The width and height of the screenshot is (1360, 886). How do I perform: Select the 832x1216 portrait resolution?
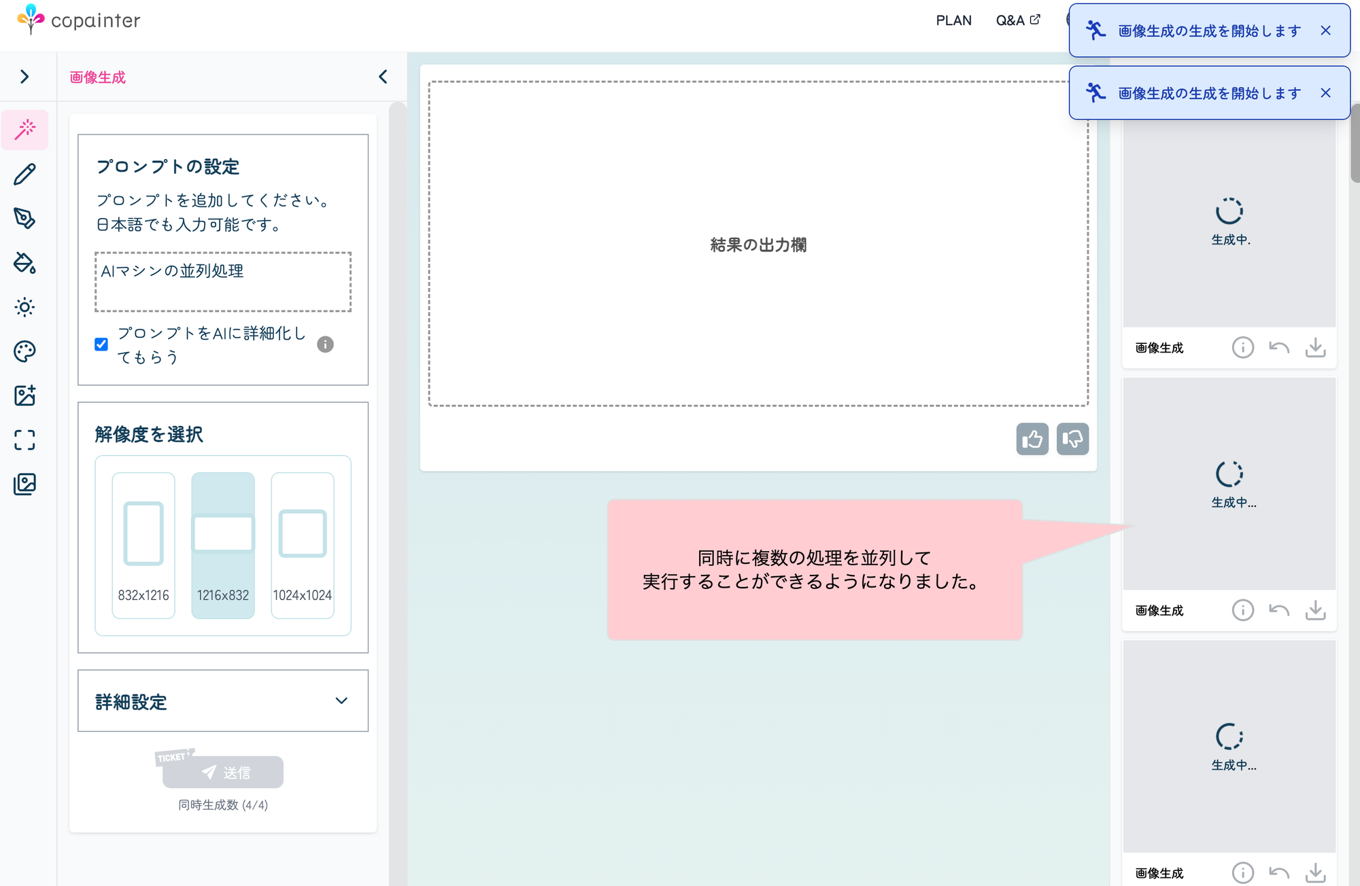(x=143, y=545)
